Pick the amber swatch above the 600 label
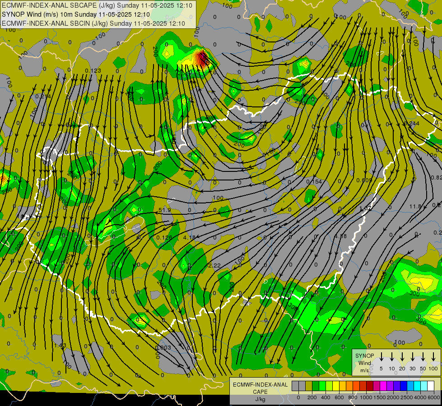Image resolution: width=442 pixels, height=406 pixels. [x=343, y=386]
